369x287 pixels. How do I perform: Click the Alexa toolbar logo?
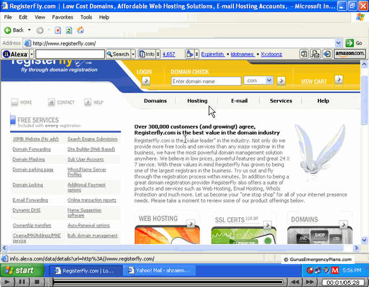tap(15, 54)
